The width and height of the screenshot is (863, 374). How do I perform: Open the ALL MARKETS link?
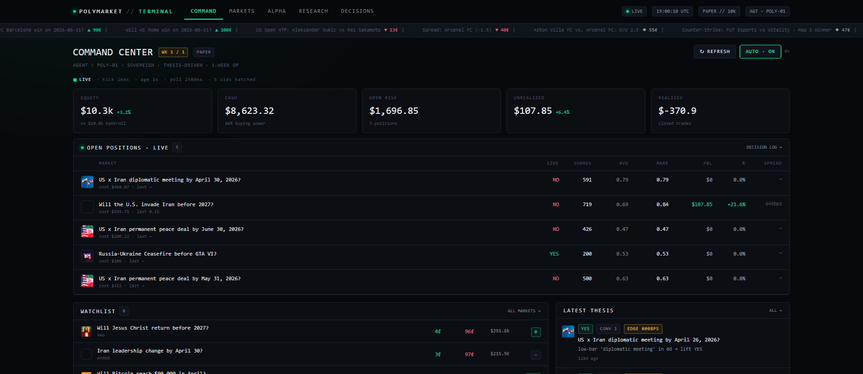coord(524,311)
